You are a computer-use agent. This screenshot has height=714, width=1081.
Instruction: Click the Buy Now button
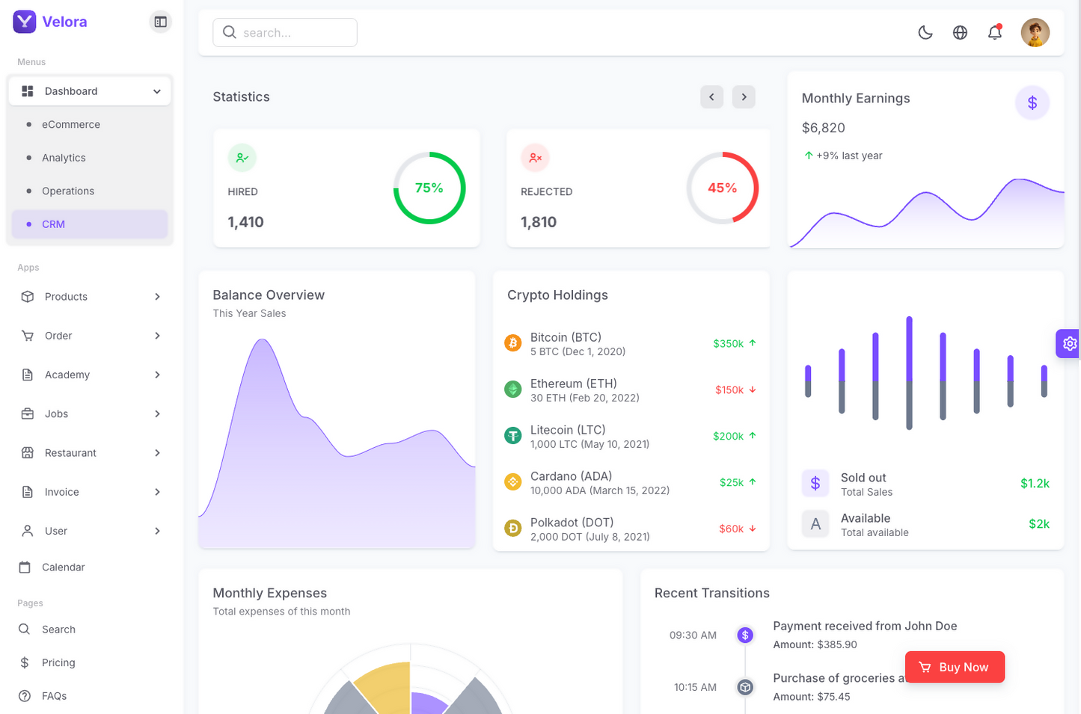pos(954,667)
